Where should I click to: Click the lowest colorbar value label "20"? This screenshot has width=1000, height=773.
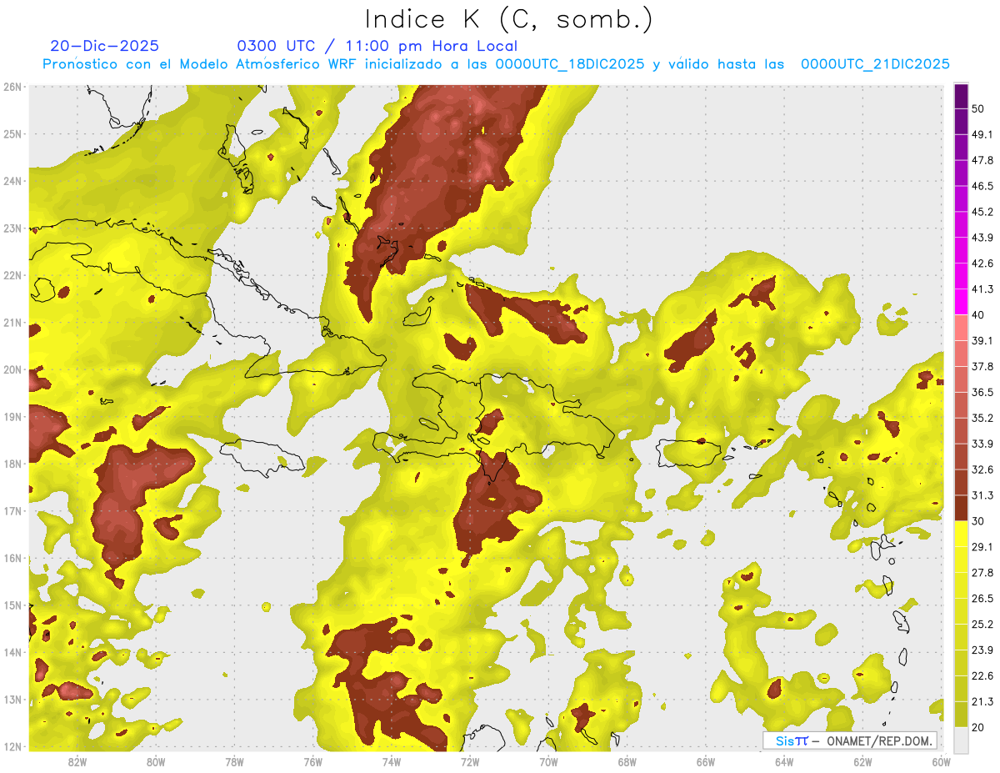click(978, 727)
